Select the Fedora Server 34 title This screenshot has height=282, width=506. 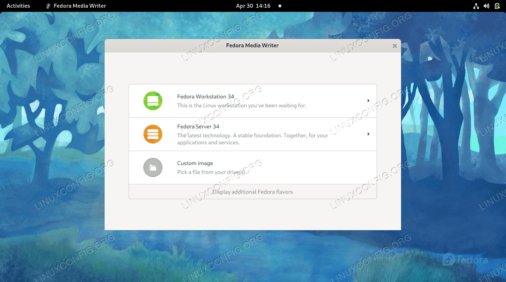coord(198,127)
